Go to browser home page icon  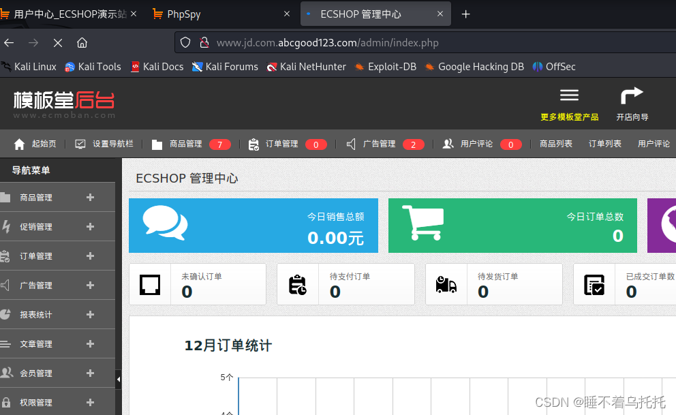(x=82, y=43)
